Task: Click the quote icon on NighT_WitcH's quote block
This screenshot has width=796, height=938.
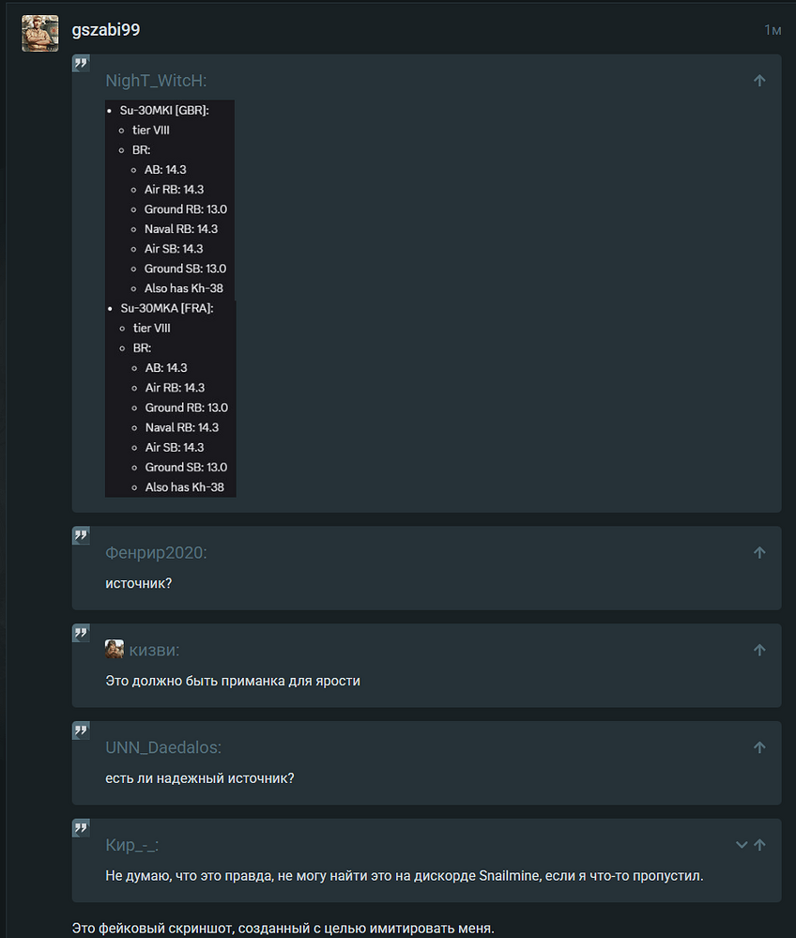Action: 81,63
